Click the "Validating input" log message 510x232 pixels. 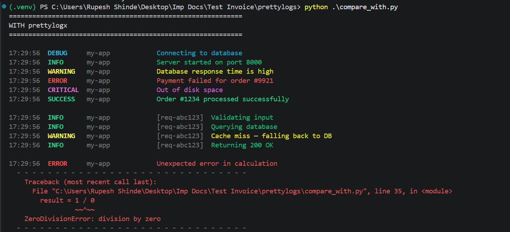click(x=242, y=118)
